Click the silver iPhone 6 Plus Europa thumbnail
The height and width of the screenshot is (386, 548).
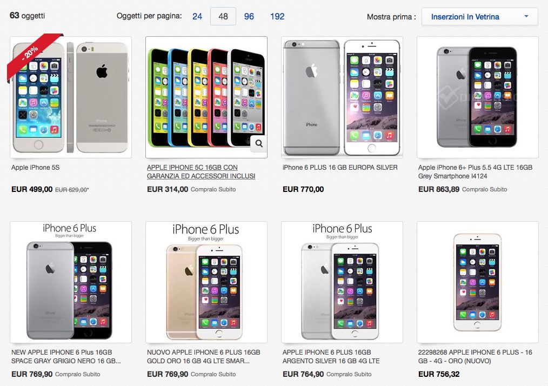[342, 97]
